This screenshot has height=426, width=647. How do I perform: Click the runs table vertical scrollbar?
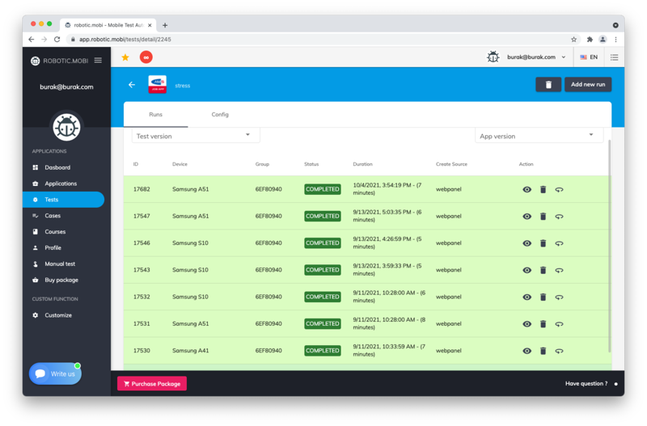609,243
